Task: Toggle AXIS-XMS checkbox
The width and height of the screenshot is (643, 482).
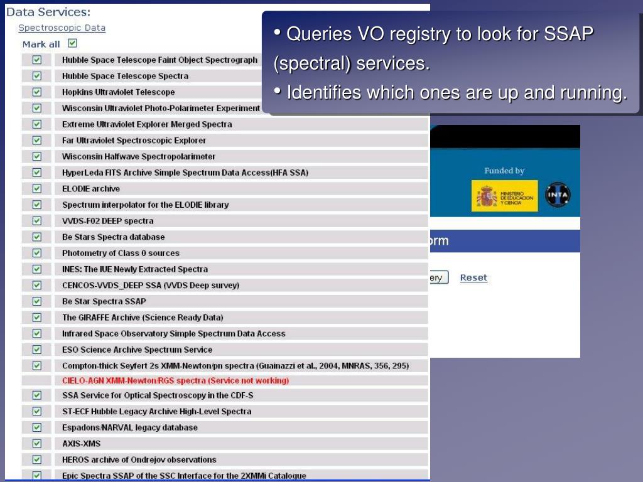Action: pyautogui.click(x=37, y=444)
